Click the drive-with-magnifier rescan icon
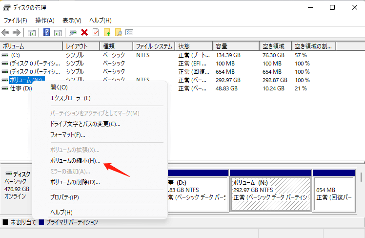This screenshot has height=238, width=365. pyautogui.click(x=73, y=33)
